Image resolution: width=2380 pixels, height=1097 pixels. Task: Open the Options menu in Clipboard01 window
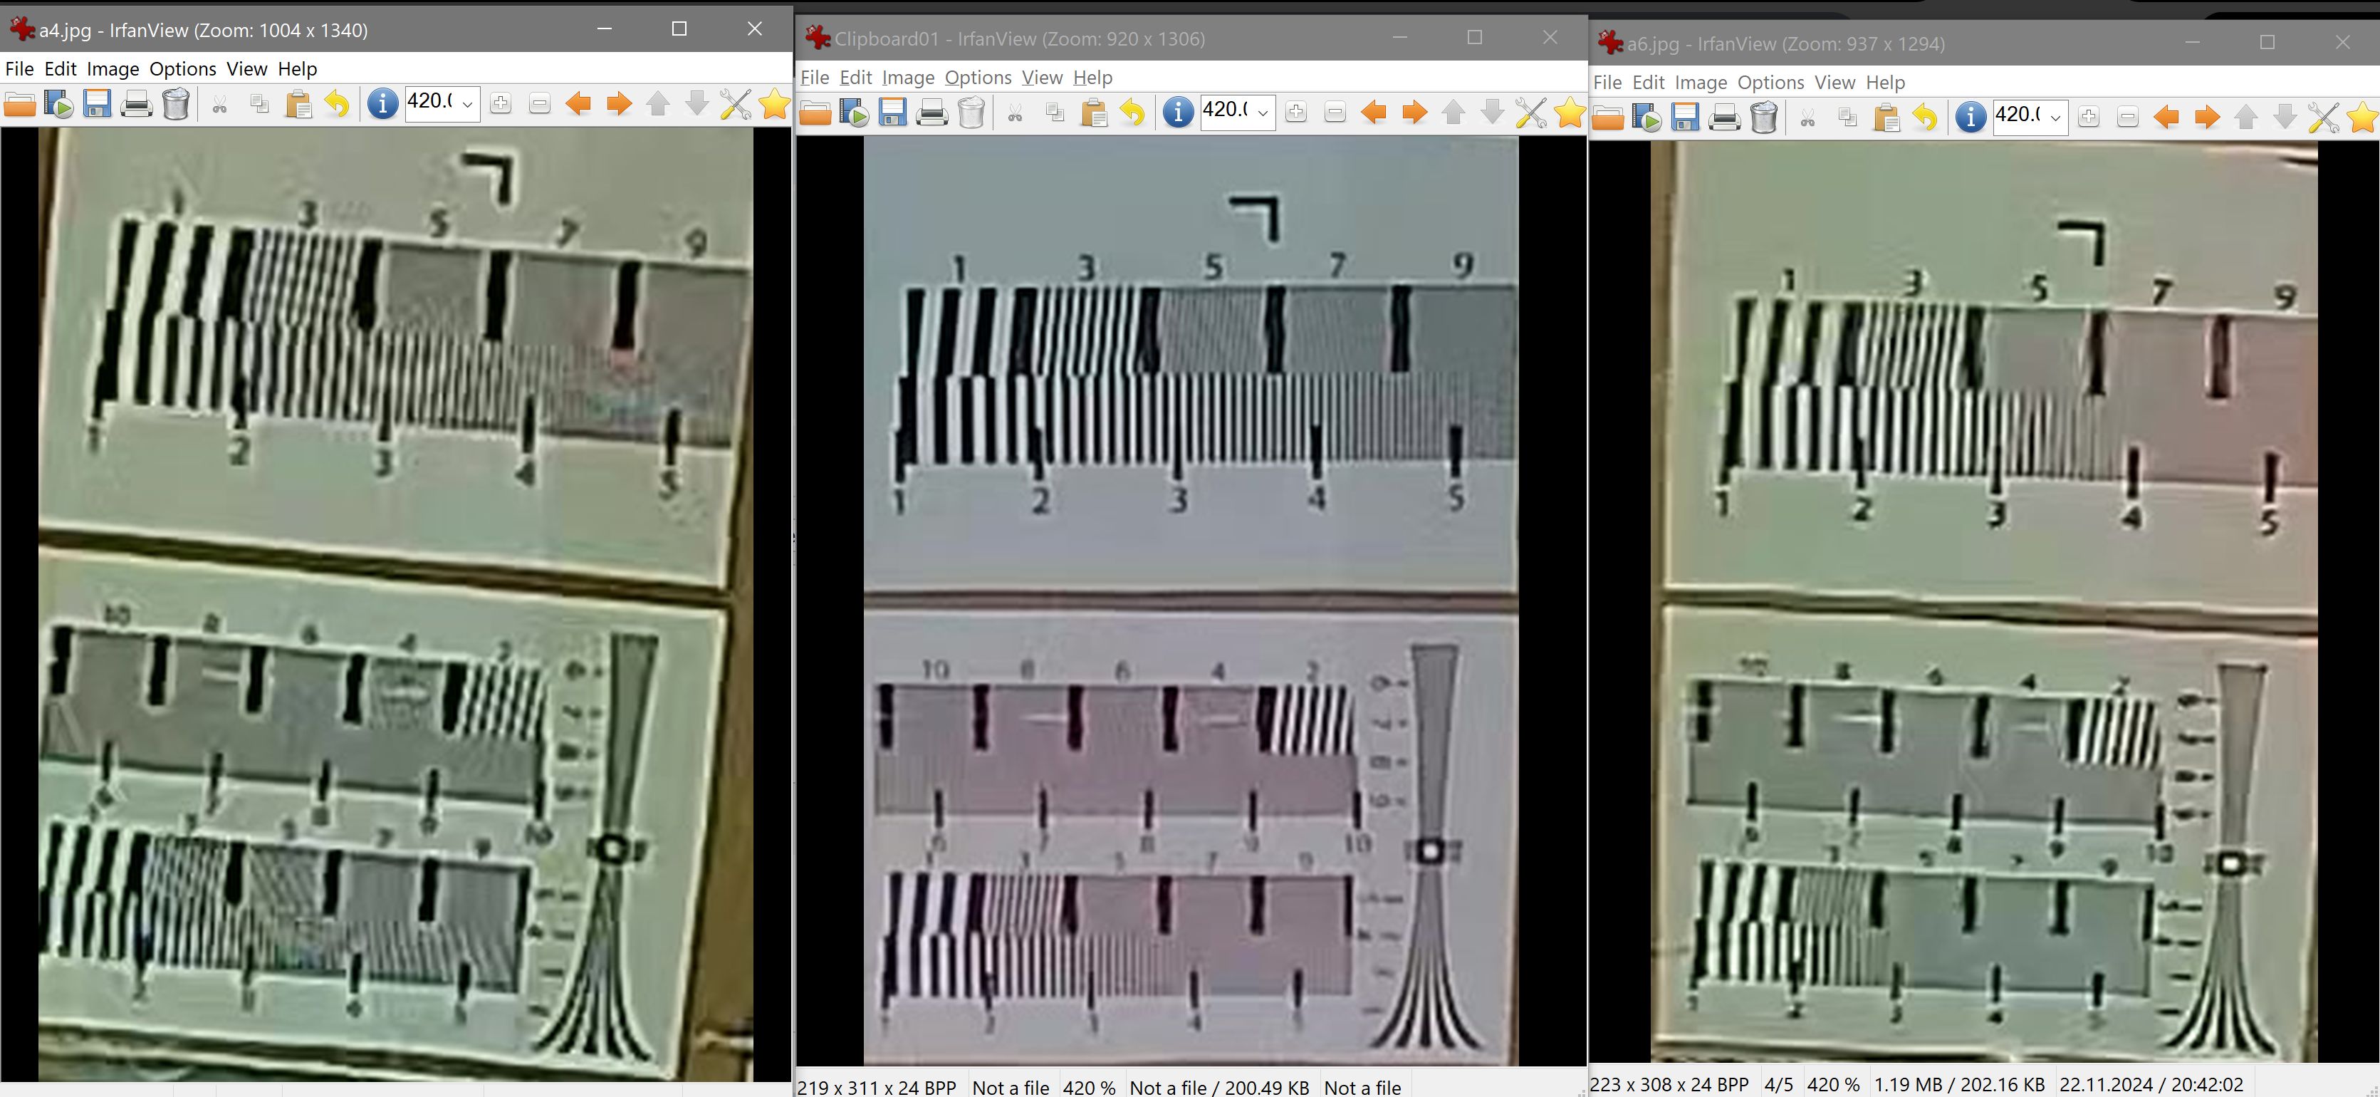tap(978, 78)
